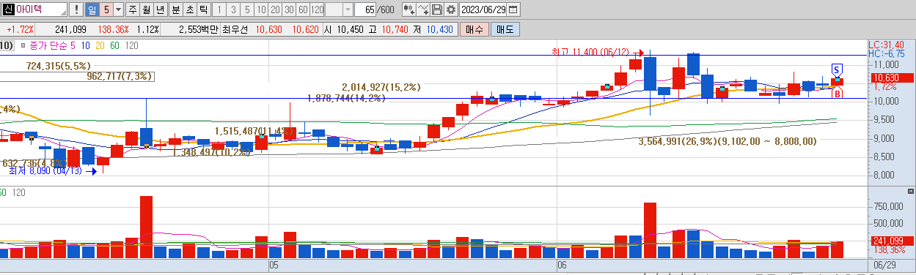Select the 10 interval button
The height and width of the screenshot is (275, 916).
pos(261,10)
